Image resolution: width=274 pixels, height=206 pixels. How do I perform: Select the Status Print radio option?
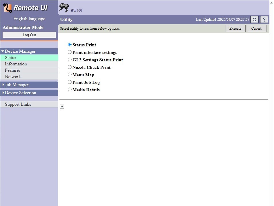[70, 45]
